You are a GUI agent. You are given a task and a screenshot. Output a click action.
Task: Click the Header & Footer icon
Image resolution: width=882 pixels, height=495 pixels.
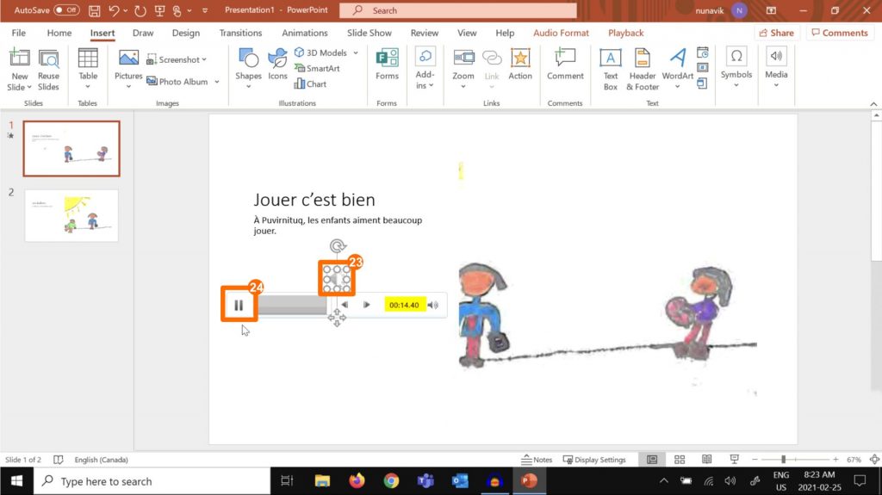pos(642,68)
